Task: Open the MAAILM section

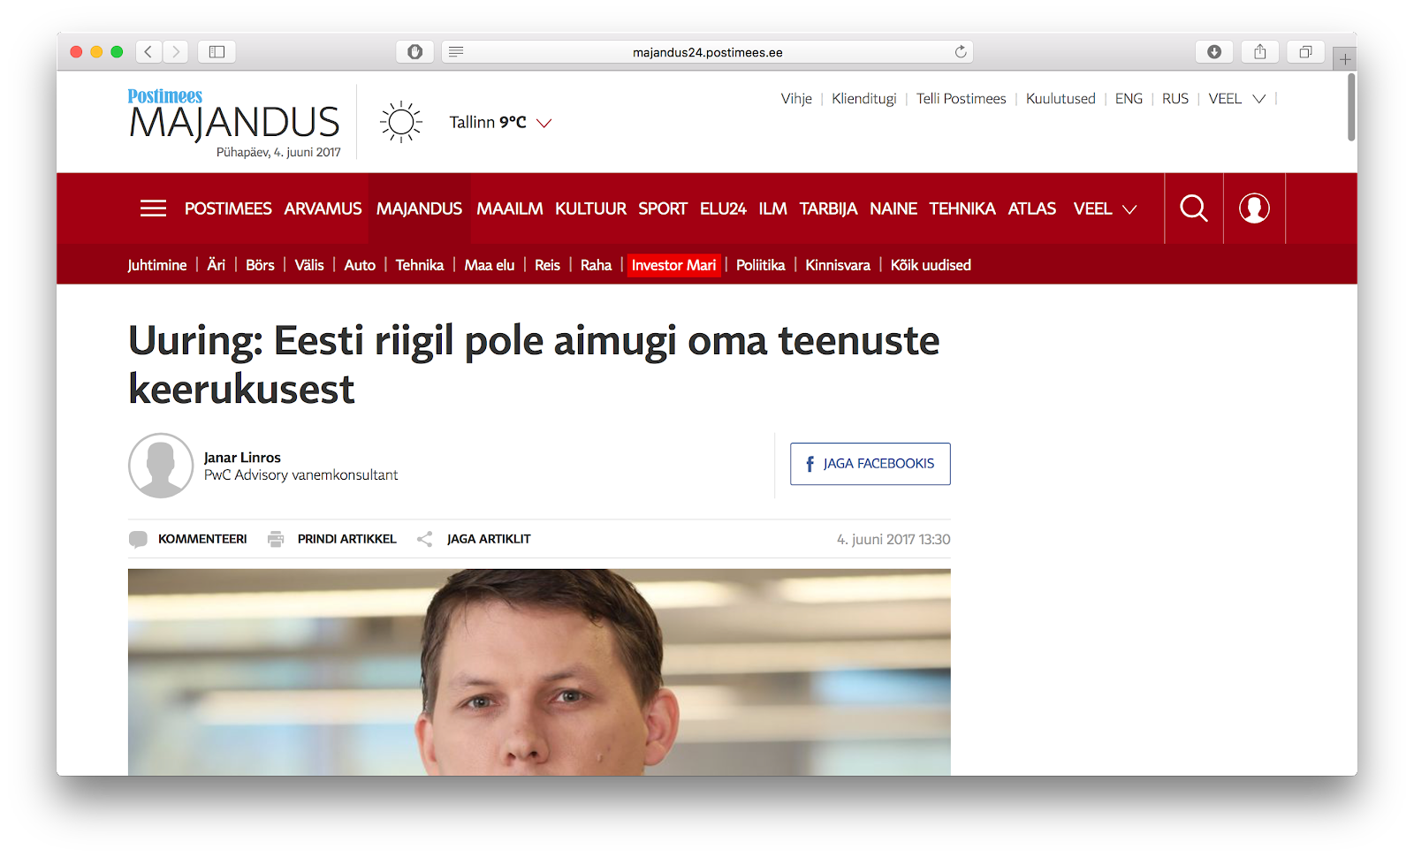Action: point(510,209)
